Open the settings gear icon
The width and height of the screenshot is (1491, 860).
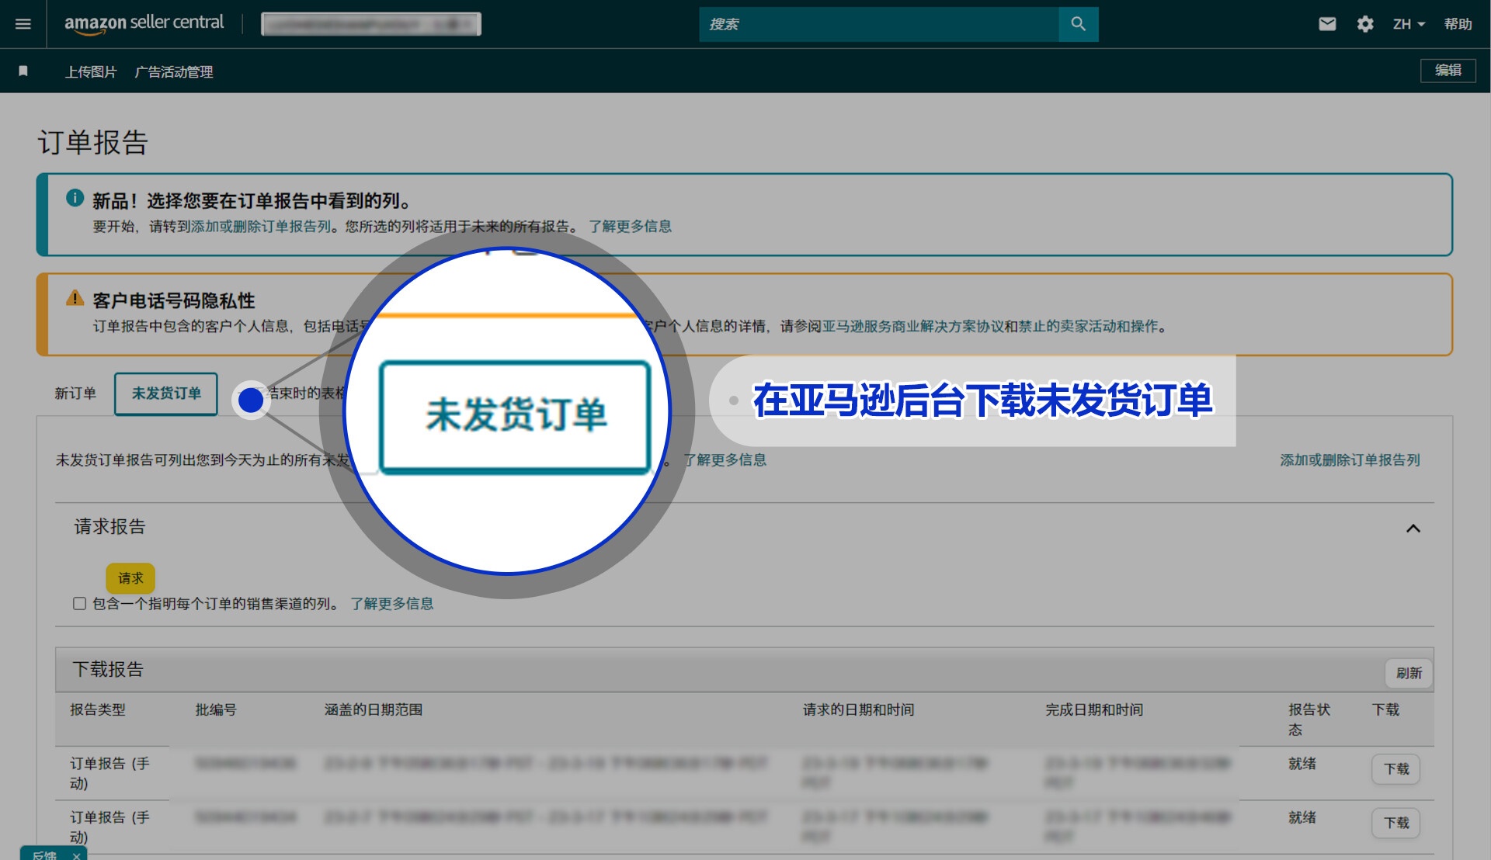coord(1365,24)
